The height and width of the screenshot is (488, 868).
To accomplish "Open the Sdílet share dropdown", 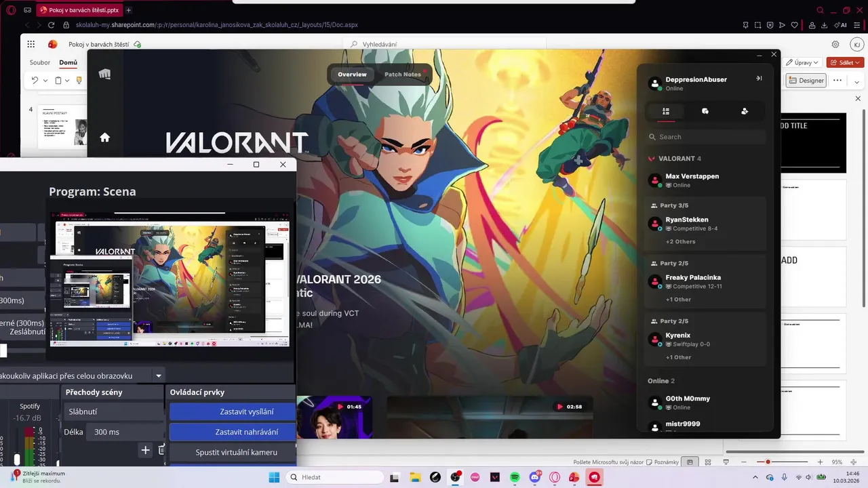I will (846, 62).
